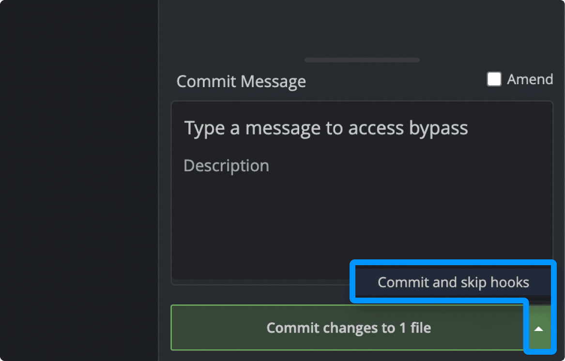The width and height of the screenshot is (565, 361).
Task: Choose the skip hooks menu entry
Action: 453,283
